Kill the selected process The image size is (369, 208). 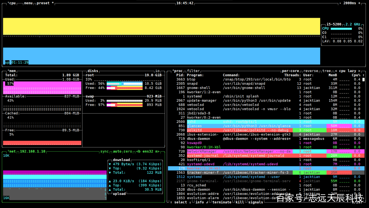click(240, 202)
